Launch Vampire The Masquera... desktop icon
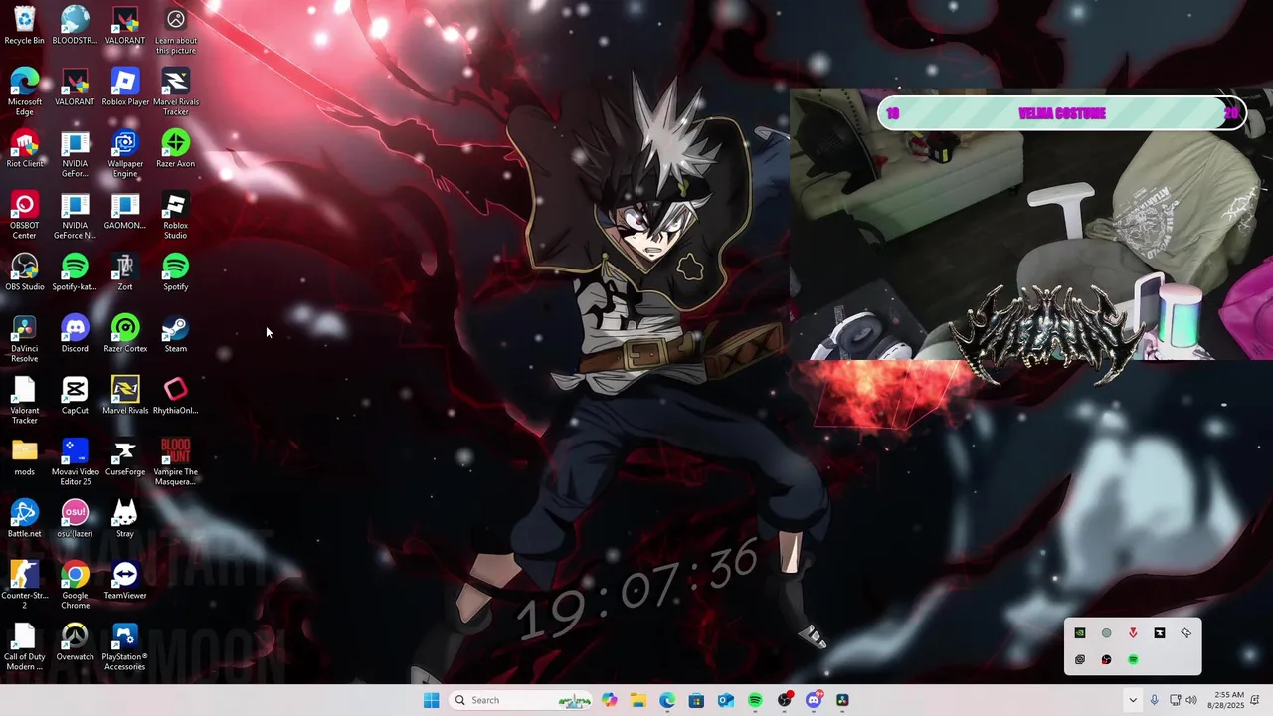 point(175,462)
